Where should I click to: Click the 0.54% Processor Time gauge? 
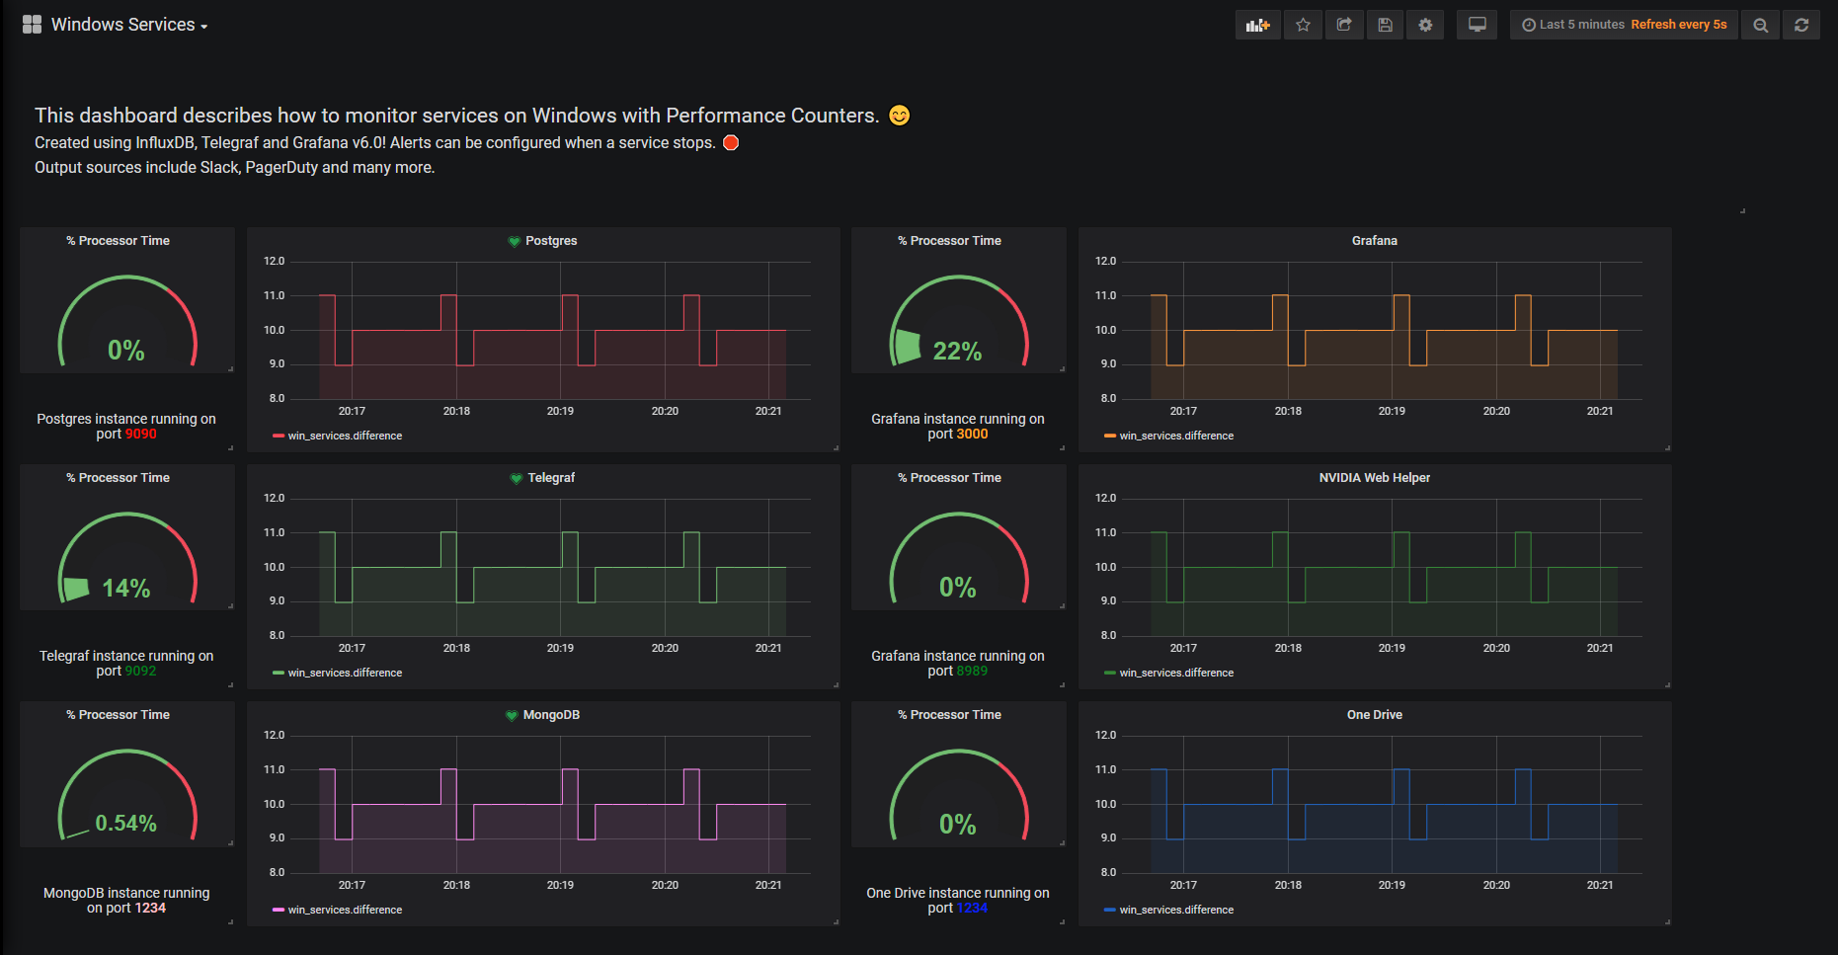(127, 796)
